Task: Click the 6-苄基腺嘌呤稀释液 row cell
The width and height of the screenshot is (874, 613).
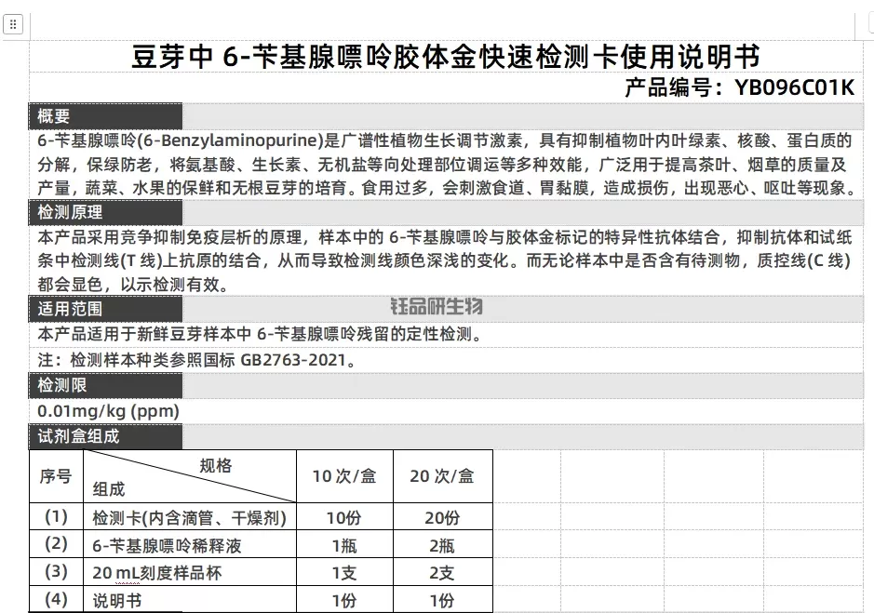Action: click(x=168, y=544)
